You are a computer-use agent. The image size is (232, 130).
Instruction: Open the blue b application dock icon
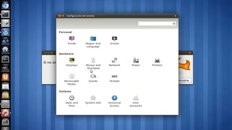(x=5, y=32)
